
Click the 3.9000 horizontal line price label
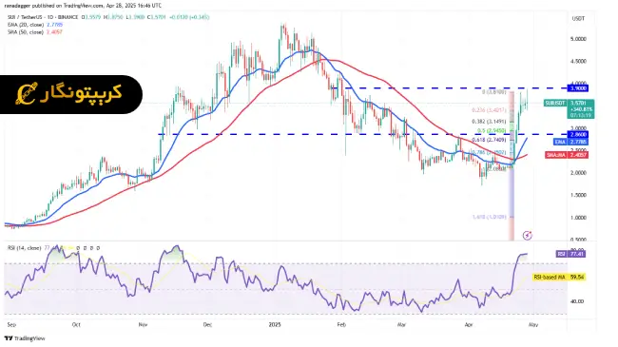[578, 88]
